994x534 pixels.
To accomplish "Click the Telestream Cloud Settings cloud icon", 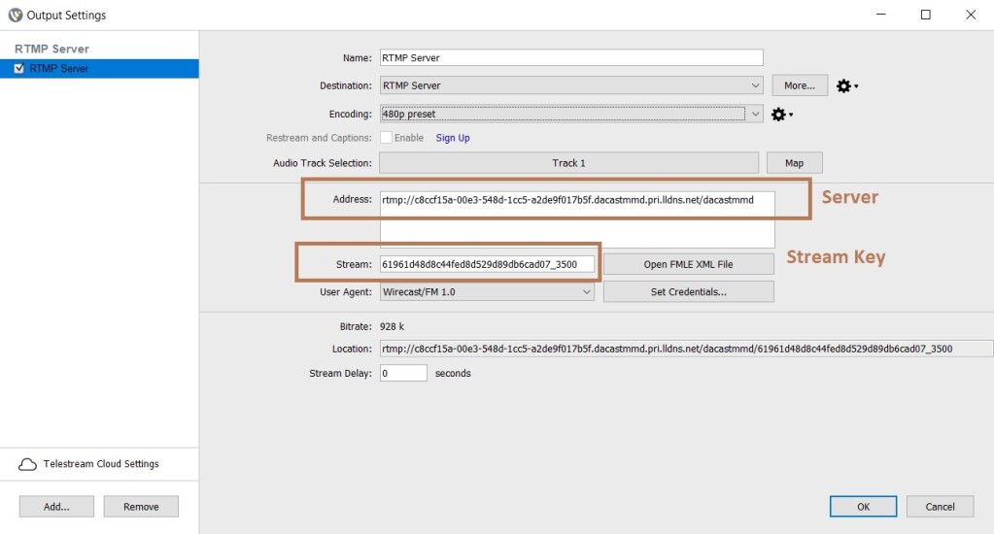I will pos(27,464).
